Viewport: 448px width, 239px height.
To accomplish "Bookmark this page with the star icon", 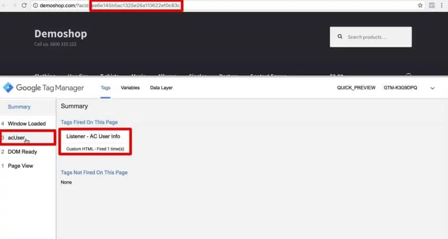I will [x=420, y=5].
